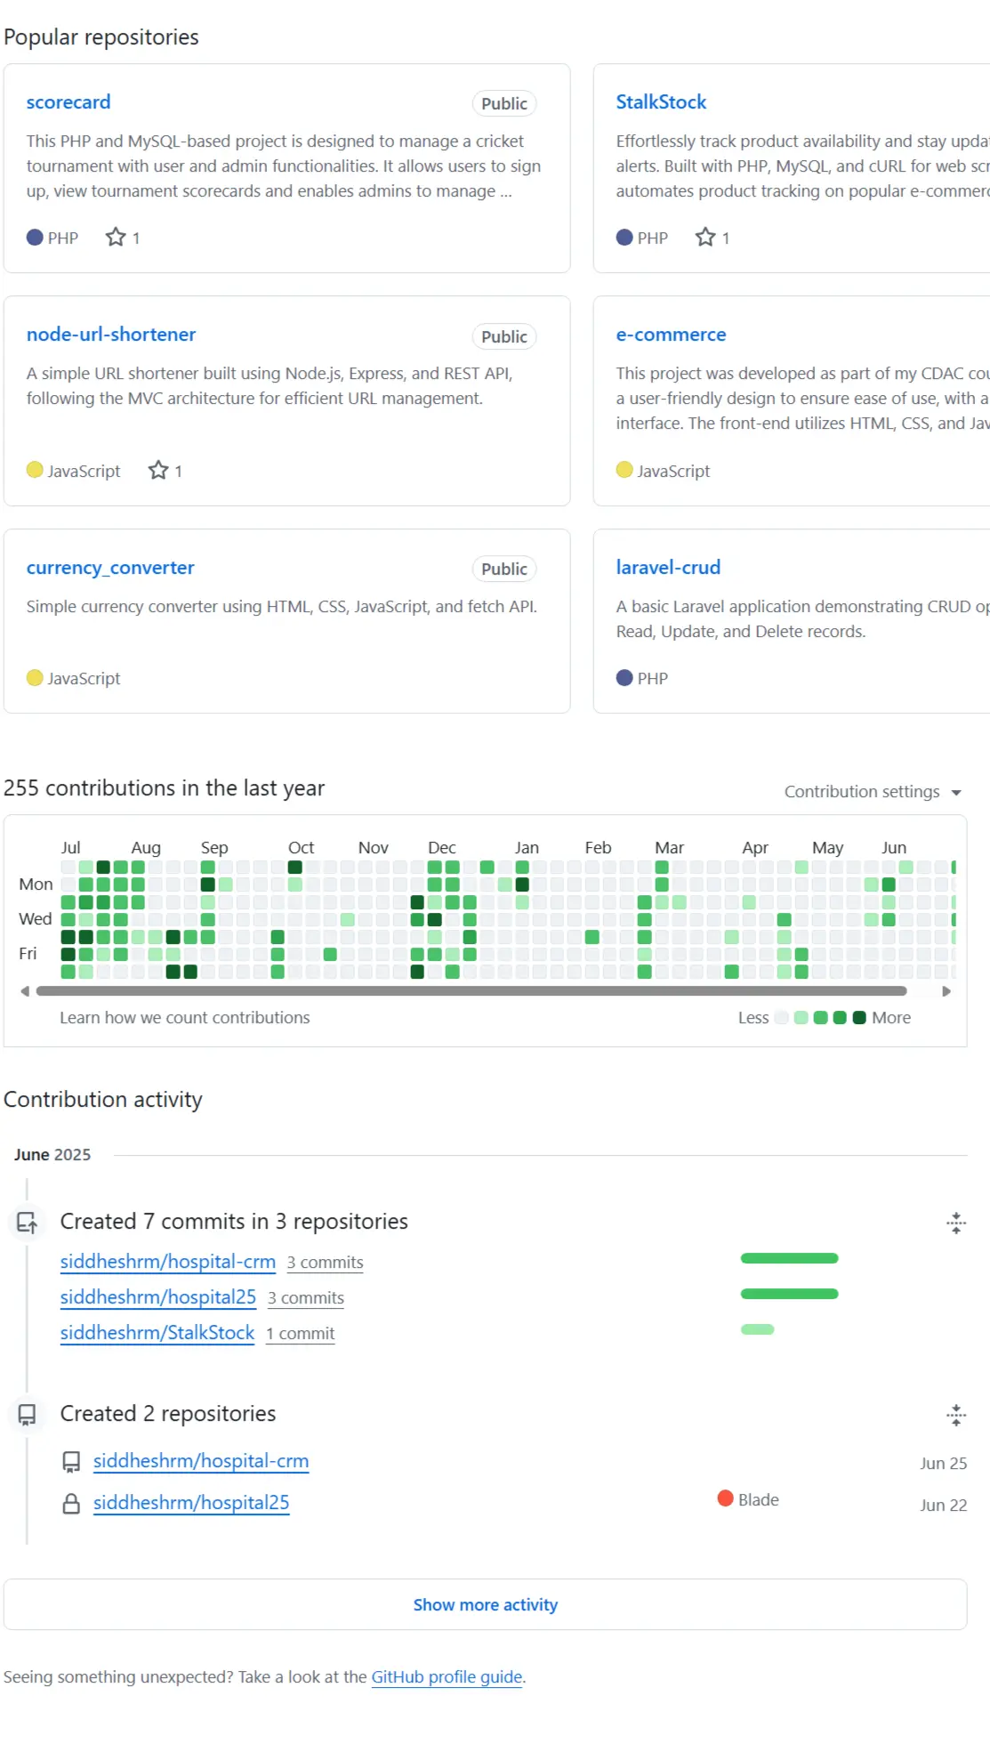Image resolution: width=990 pixels, height=1760 pixels.
Task: Click the lock icon next to siddheshrm/hospital25
Action: pos(71,1502)
